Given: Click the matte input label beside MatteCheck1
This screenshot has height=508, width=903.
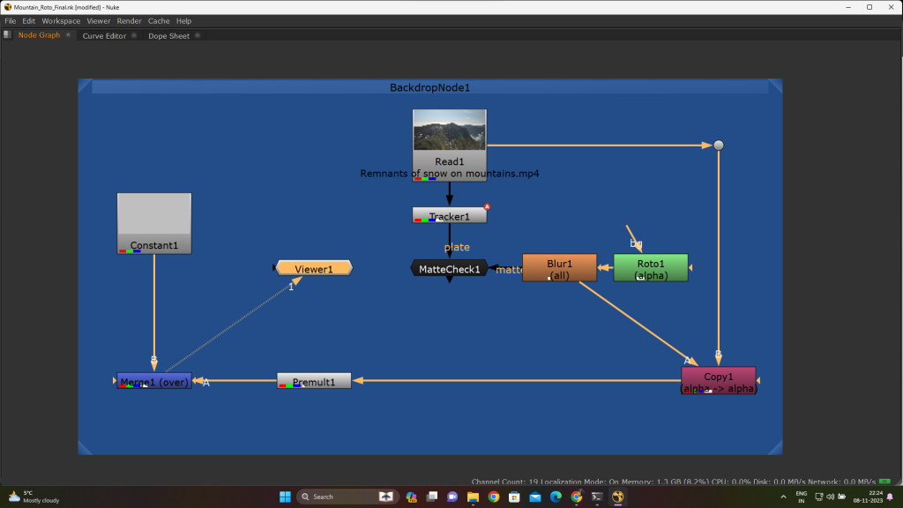Looking at the screenshot, I should (509, 270).
